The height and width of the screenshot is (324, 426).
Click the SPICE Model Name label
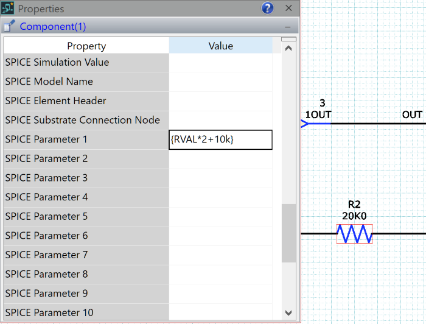pyautogui.click(x=49, y=82)
